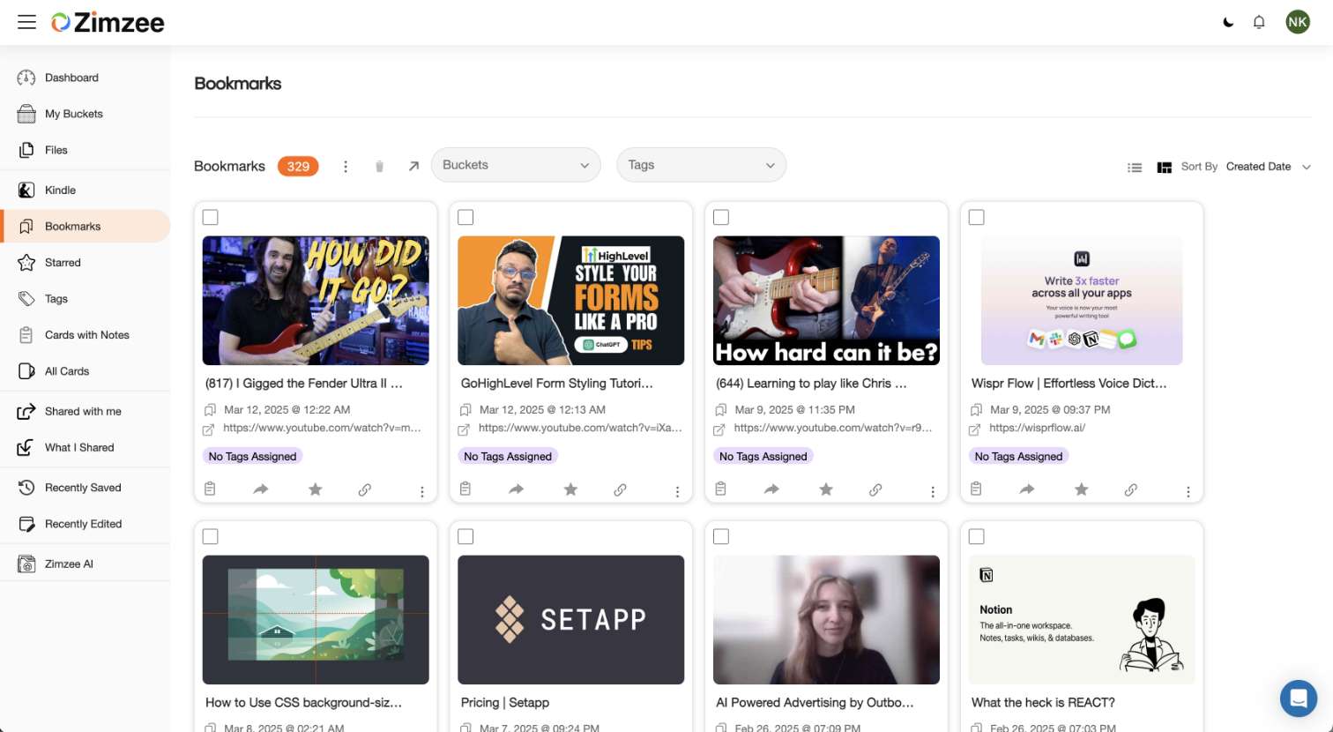Screen dimensions: 1333x732
Task: Open Files in the sidebar
Action: coord(85,150)
